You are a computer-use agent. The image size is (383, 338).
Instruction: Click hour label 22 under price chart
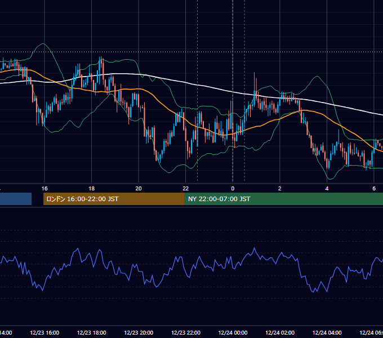(x=186, y=189)
